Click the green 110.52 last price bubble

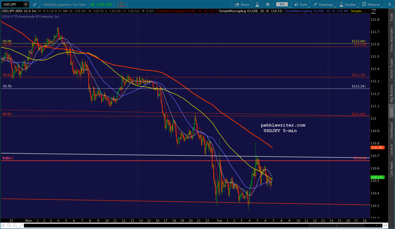pos(377,177)
